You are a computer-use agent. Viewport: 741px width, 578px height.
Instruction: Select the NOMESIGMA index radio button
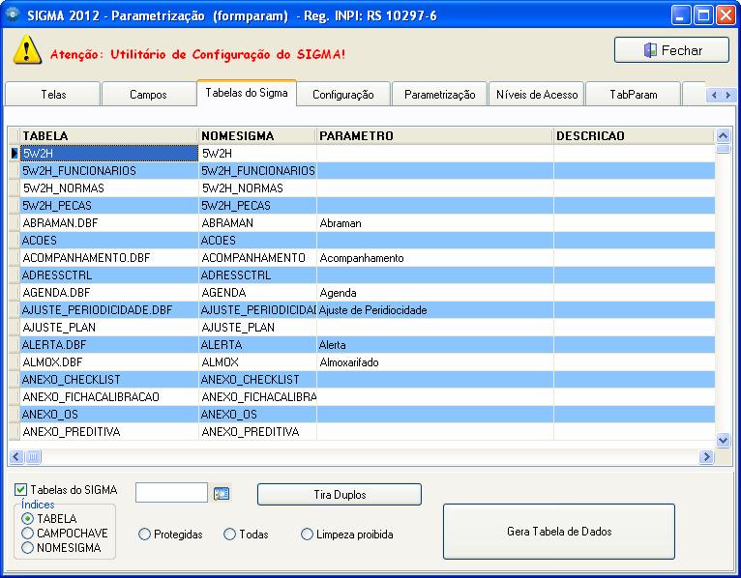(27, 548)
